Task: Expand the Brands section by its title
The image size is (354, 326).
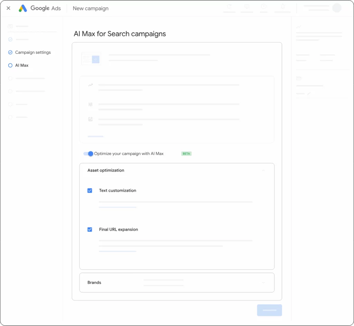Action: pos(94,282)
